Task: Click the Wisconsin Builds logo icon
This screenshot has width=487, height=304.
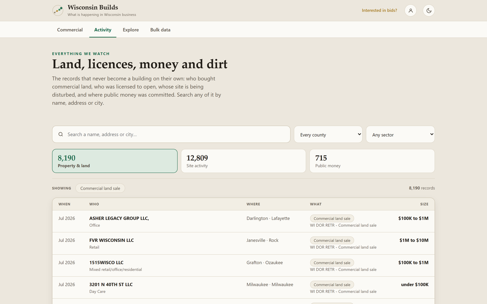Action: tap(58, 10)
